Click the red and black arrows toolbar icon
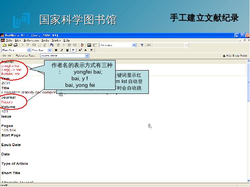This screenshot has width=250, height=187. pyautogui.click(x=82, y=45)
